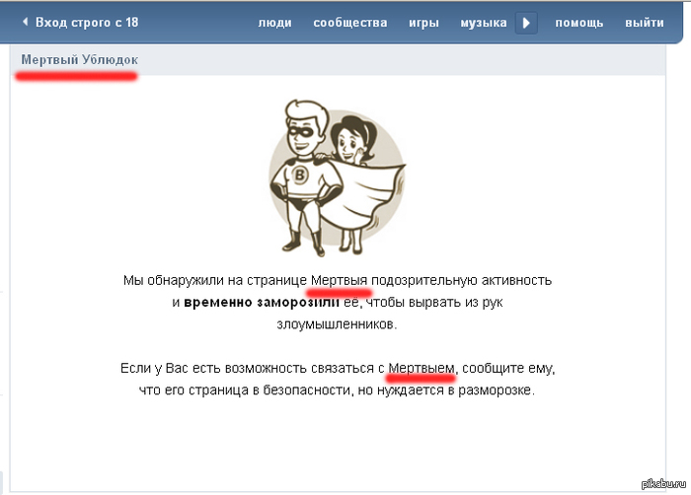Click the text 'сообщите ему,'
The image size is (691, 495).
tap(508, 368)
